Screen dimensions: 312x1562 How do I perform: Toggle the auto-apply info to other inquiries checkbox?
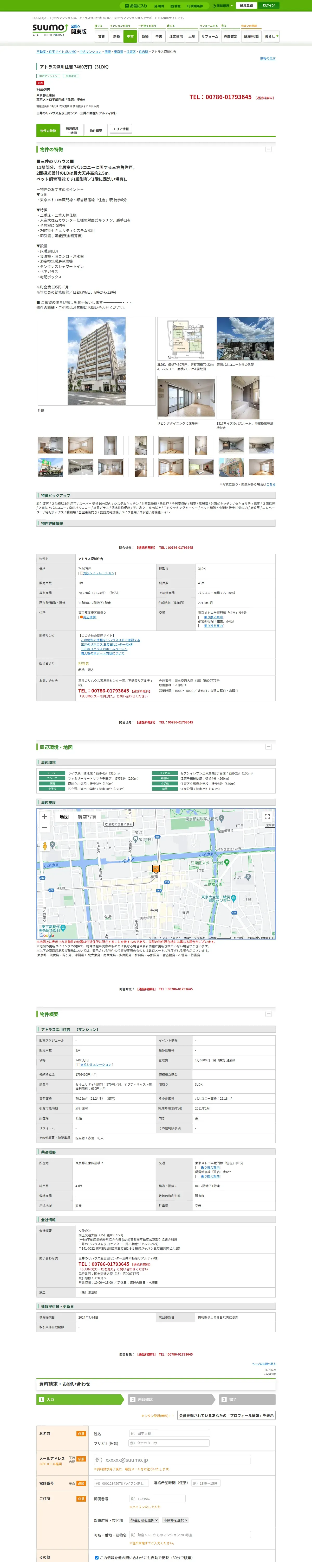pos(97,1558)
